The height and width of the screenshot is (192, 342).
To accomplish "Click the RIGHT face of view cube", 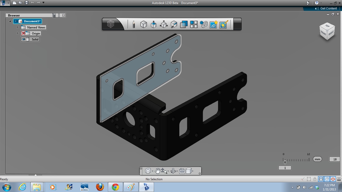I will coord(331,33).
